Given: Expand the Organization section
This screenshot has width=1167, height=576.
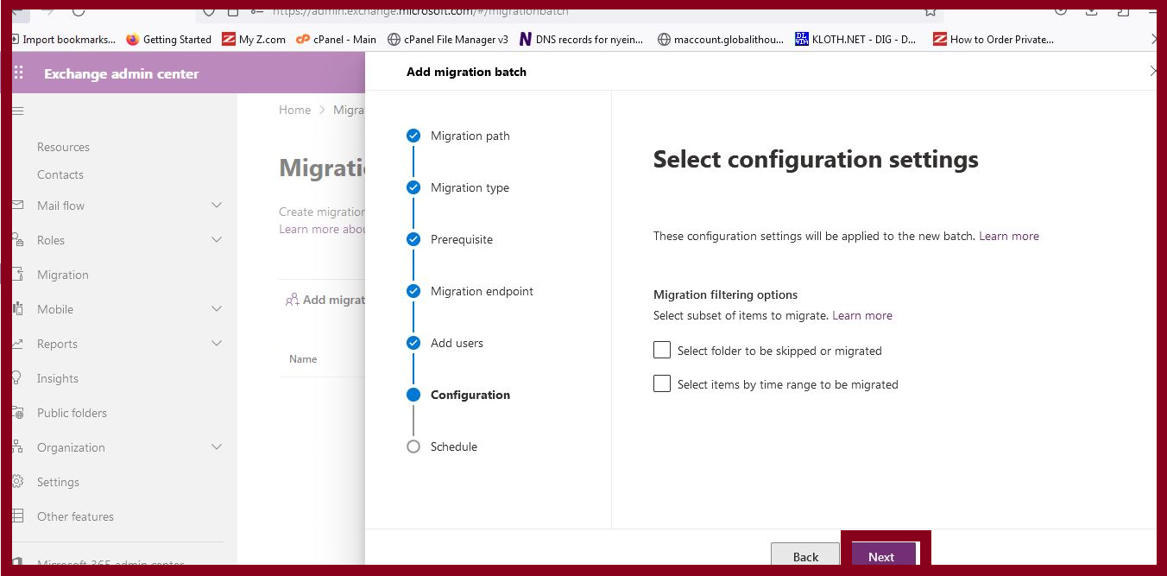Looking at the screenshot, I should coord(217,447).
